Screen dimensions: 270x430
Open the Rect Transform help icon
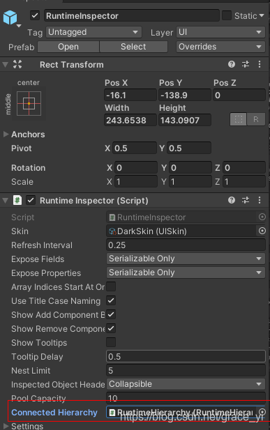[232, 64]
